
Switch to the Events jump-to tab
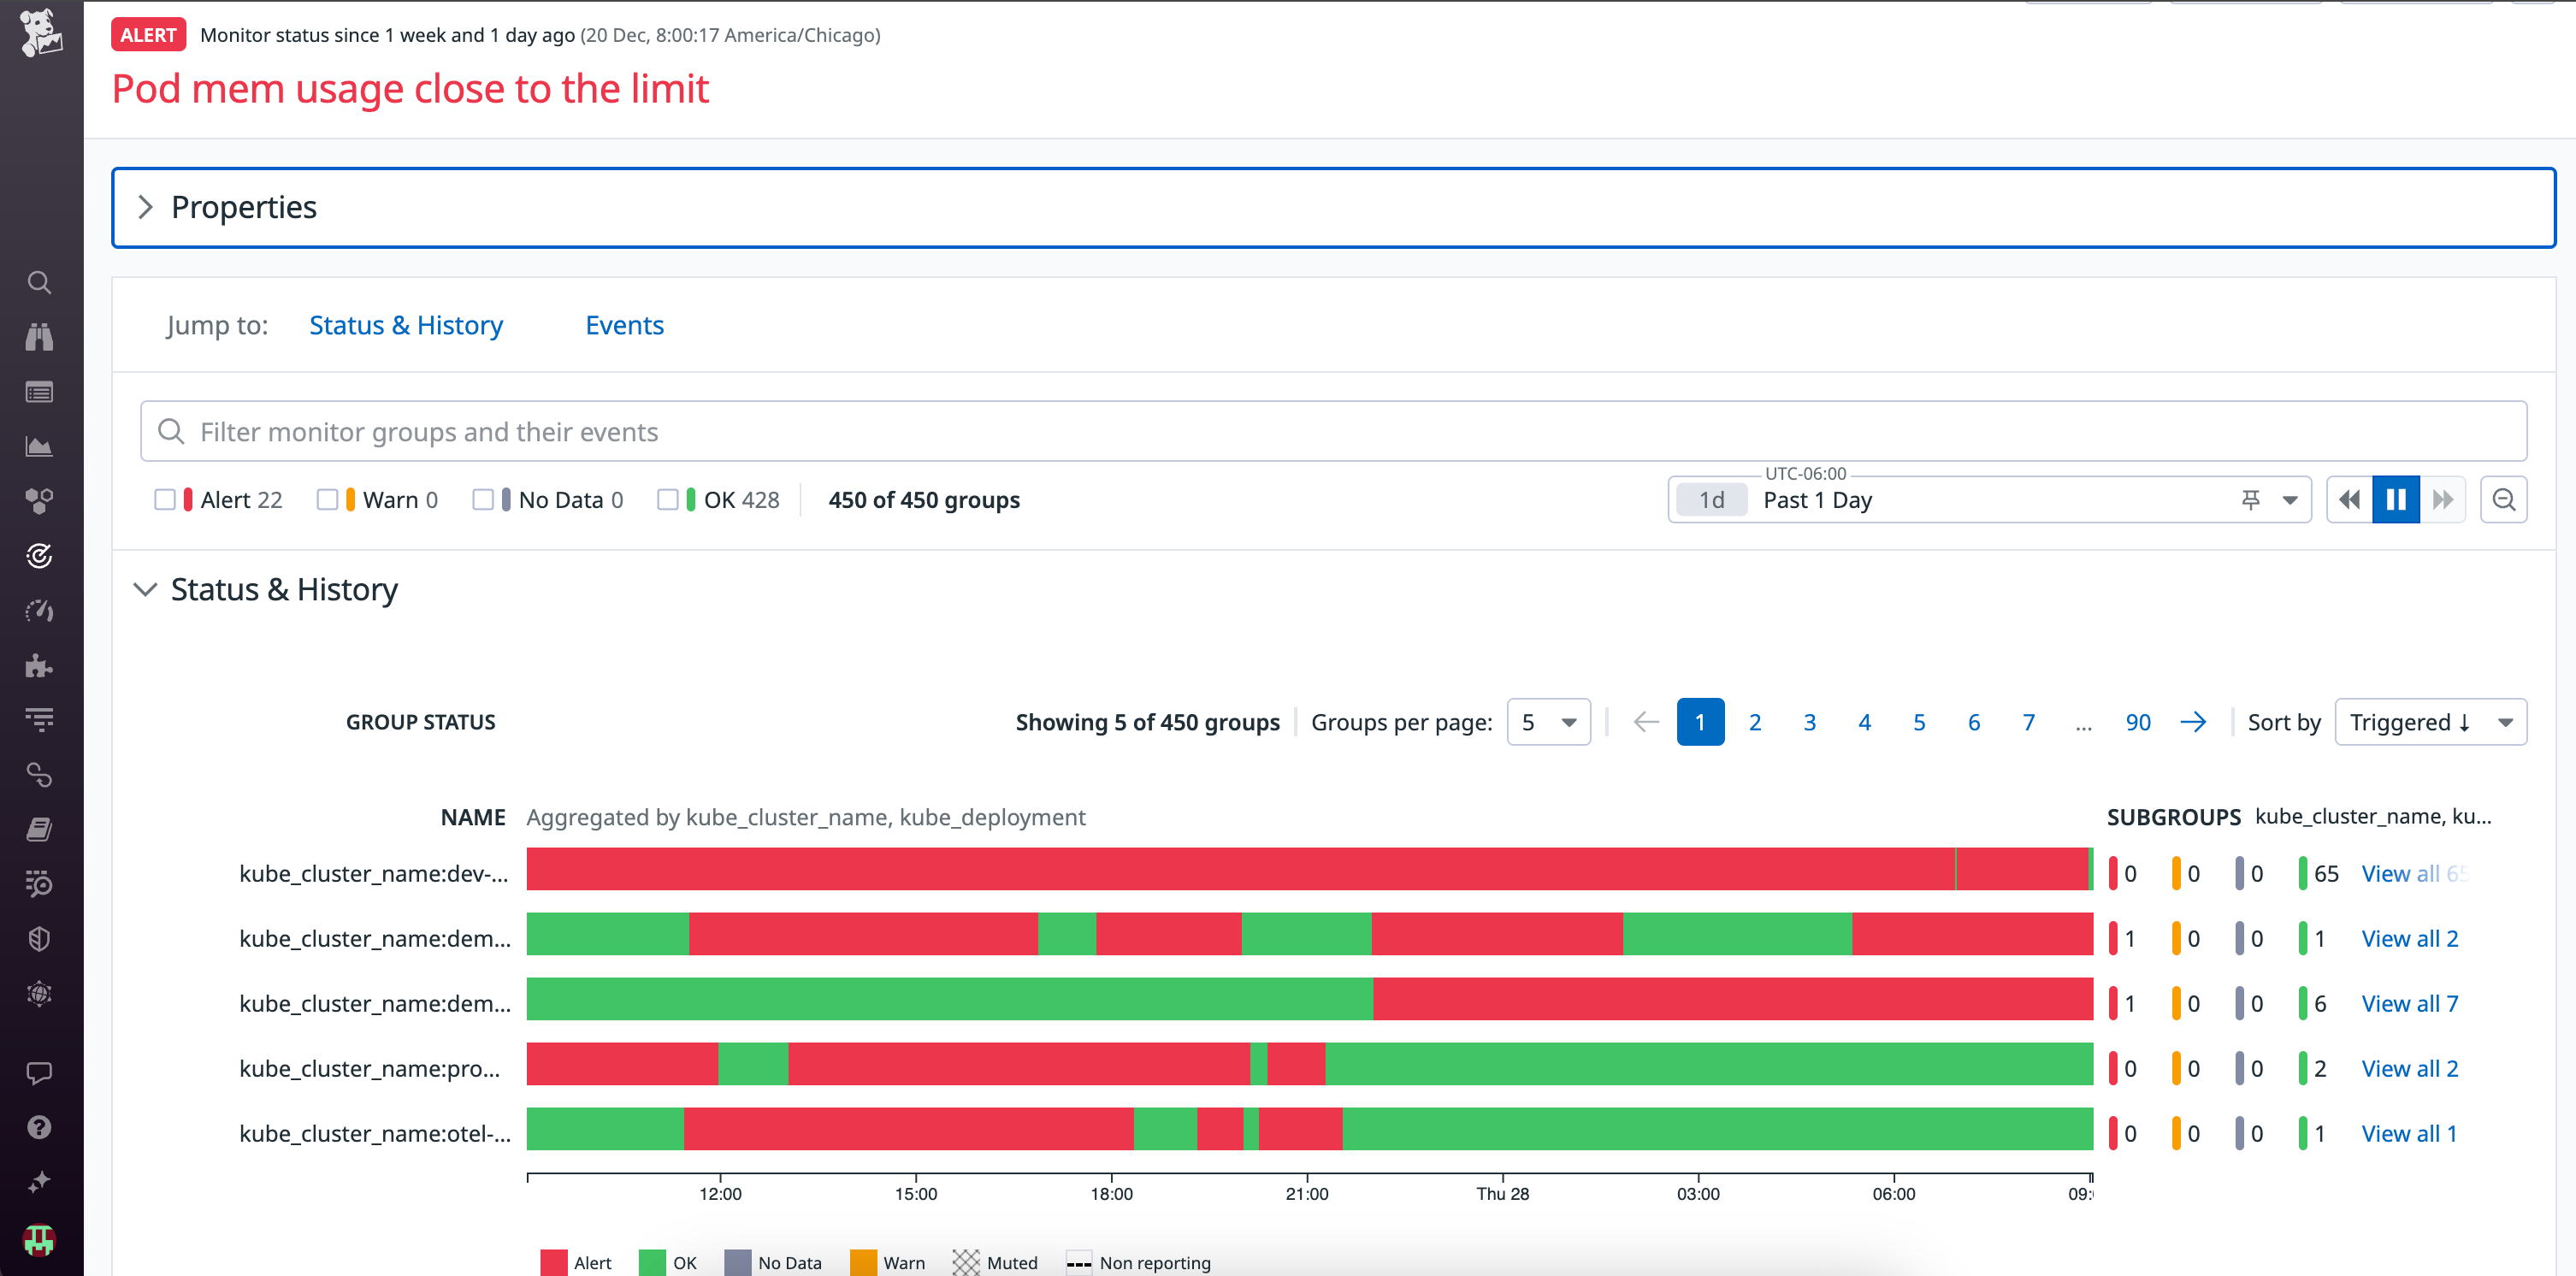[x=624, y=325]
